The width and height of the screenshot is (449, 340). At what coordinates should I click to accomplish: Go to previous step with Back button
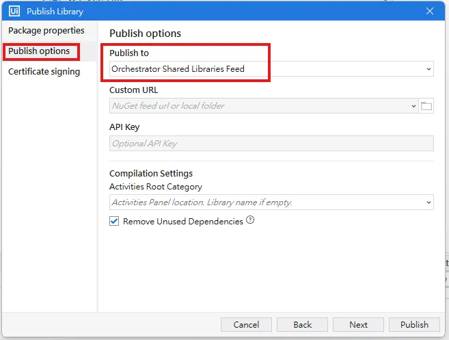coord(303,325)
